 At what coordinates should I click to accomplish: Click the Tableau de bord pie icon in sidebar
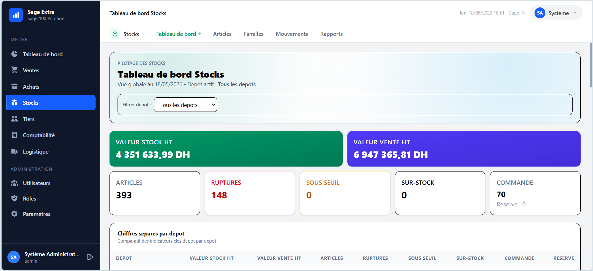[x=14, y=54]
